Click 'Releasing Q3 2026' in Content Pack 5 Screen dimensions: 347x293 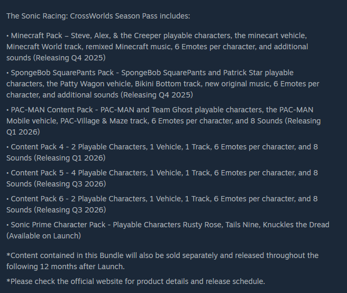pyautogui.click(x=69, y=184)
